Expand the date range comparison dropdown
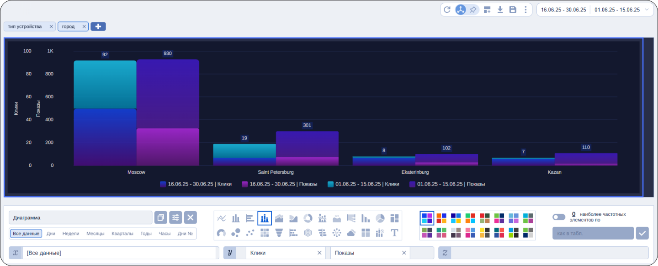Screen dimensions: 658x266 pos(647,10)
